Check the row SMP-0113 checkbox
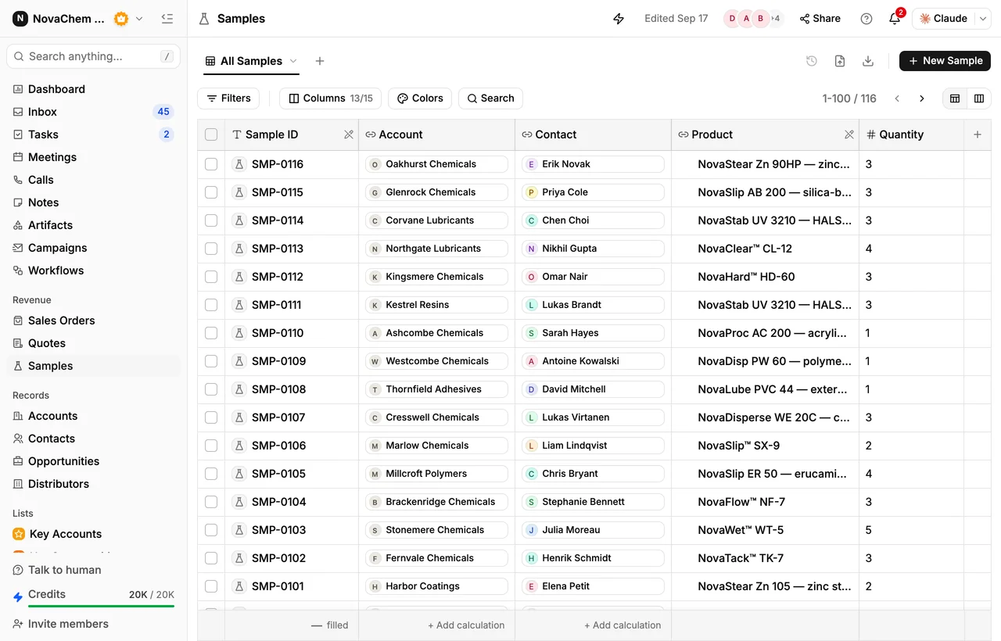The image size is (1001, 641). tap(211, 249)
